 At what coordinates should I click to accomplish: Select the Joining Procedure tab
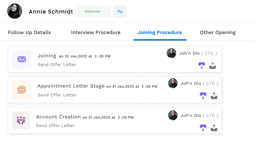160,33
